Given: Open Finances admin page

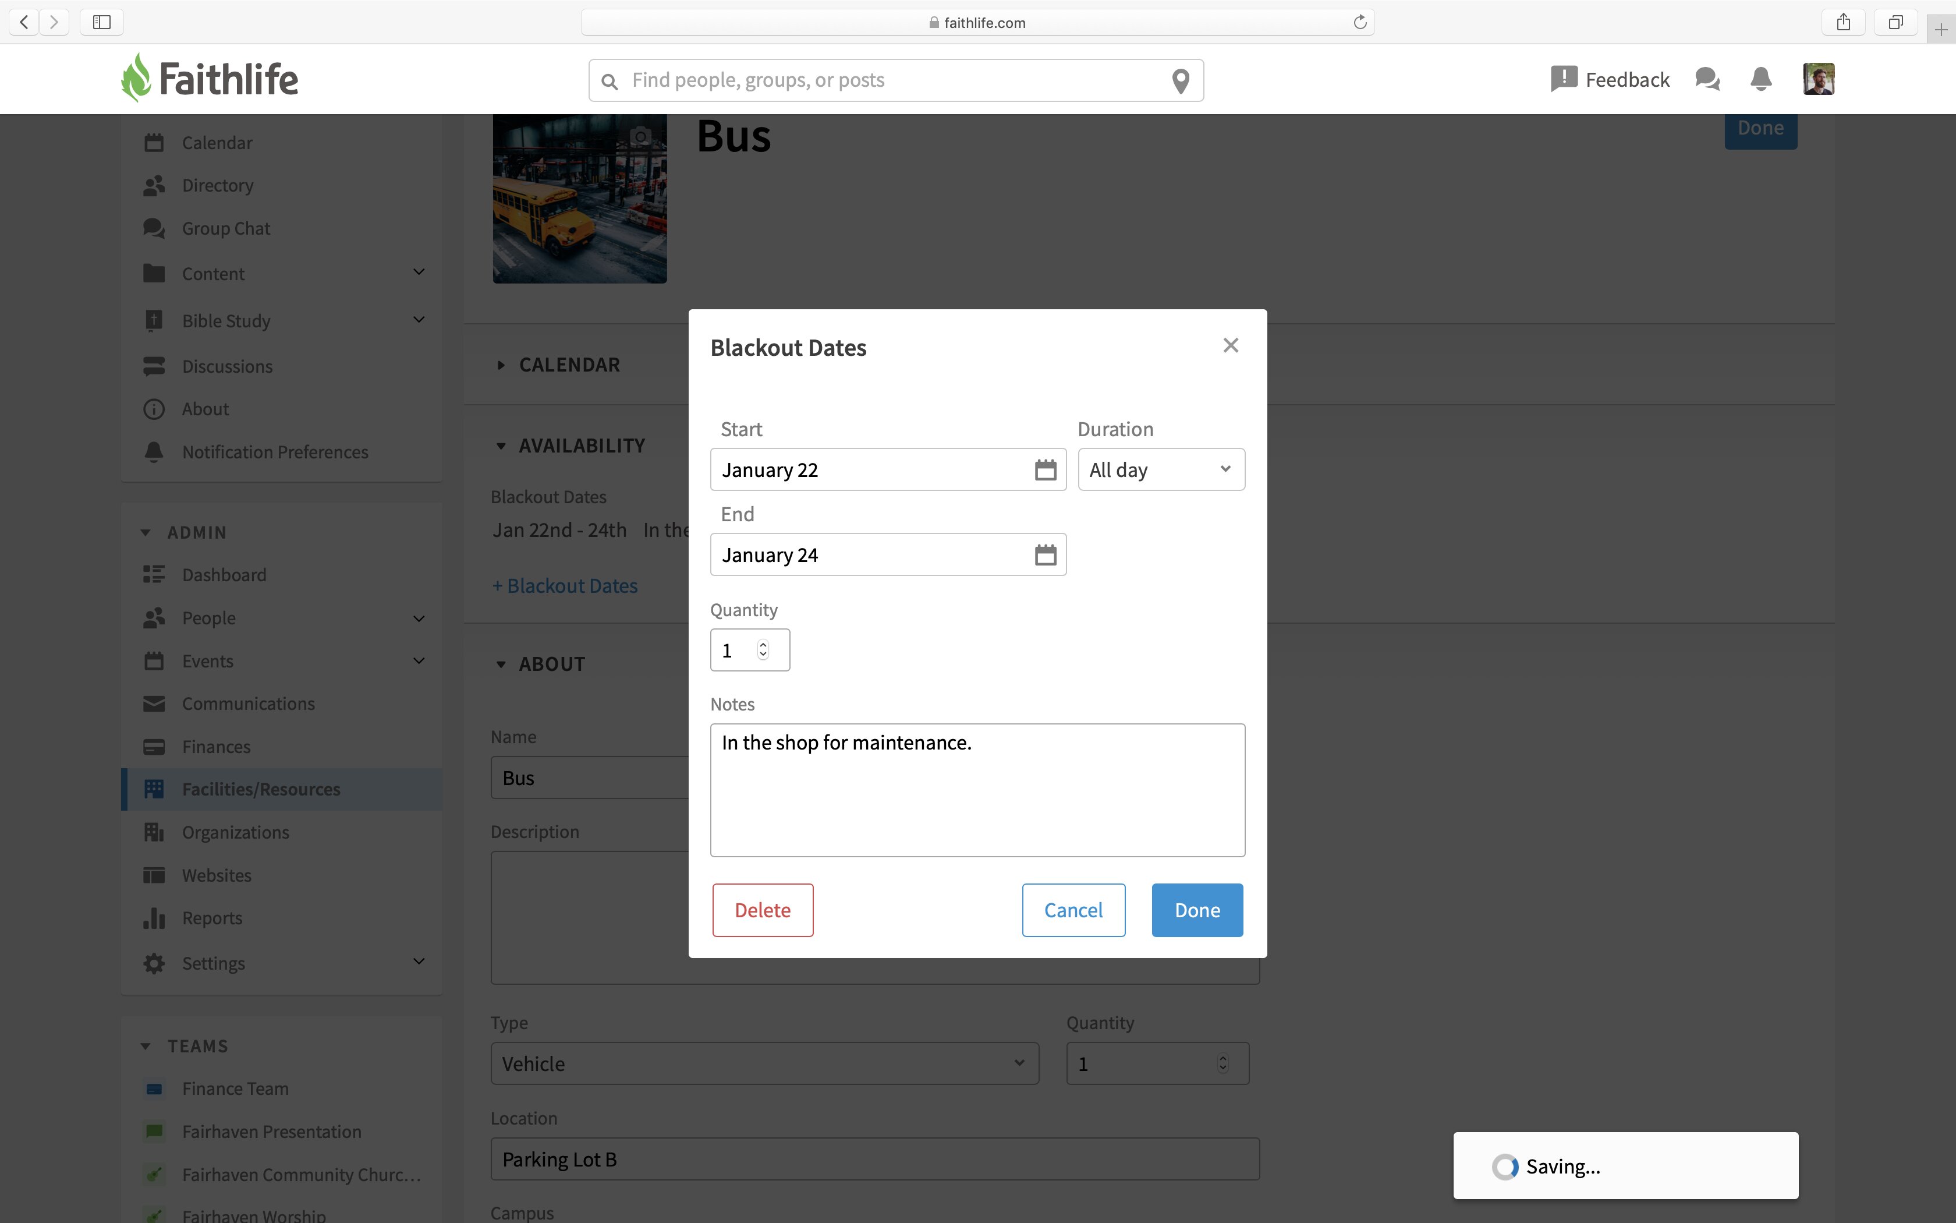Looking at the screenshot, I should (216, 747).
